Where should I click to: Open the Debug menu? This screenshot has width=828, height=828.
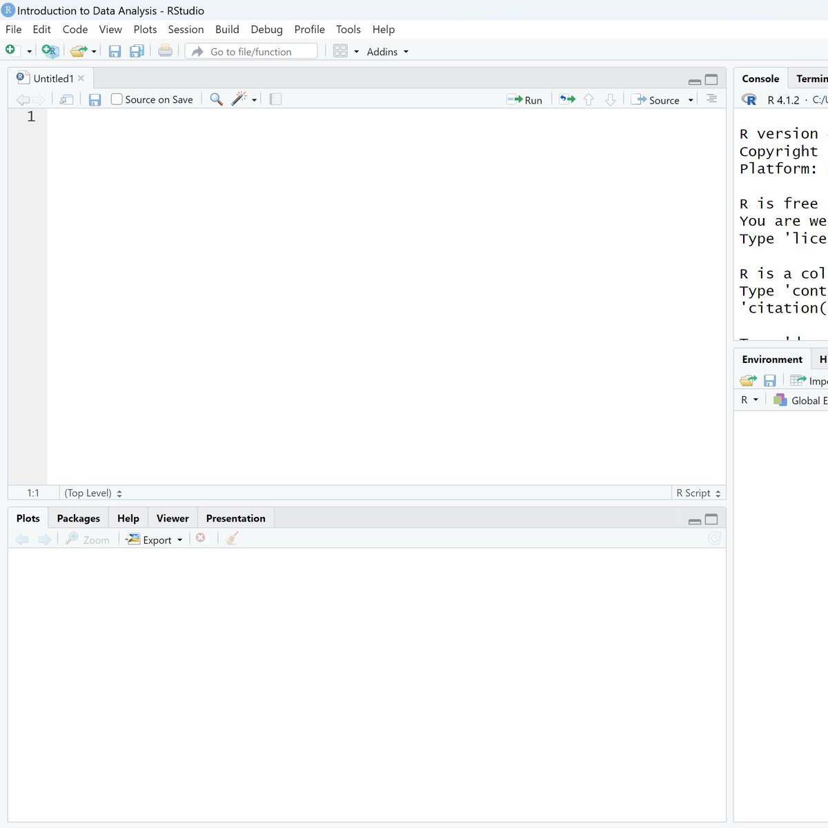pyautogui.click(x=266, y=30)
